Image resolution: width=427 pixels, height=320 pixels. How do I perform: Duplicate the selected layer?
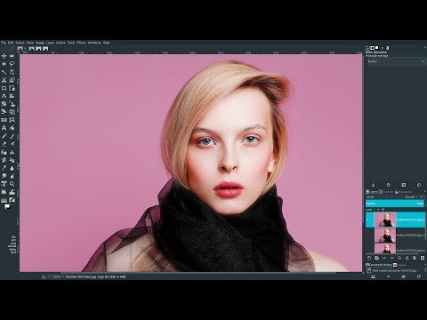point(399,258)
